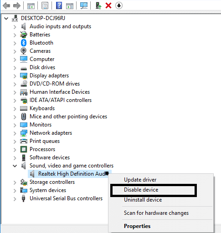The image size is (221, 233).
Task: Expand the Software devices category
Action: pyautogui.click(x=15, y=158)
